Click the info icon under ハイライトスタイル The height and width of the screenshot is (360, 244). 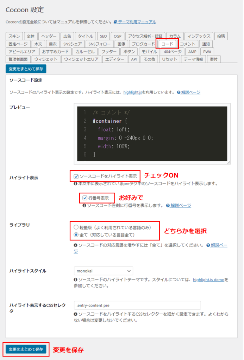(75, 279)
